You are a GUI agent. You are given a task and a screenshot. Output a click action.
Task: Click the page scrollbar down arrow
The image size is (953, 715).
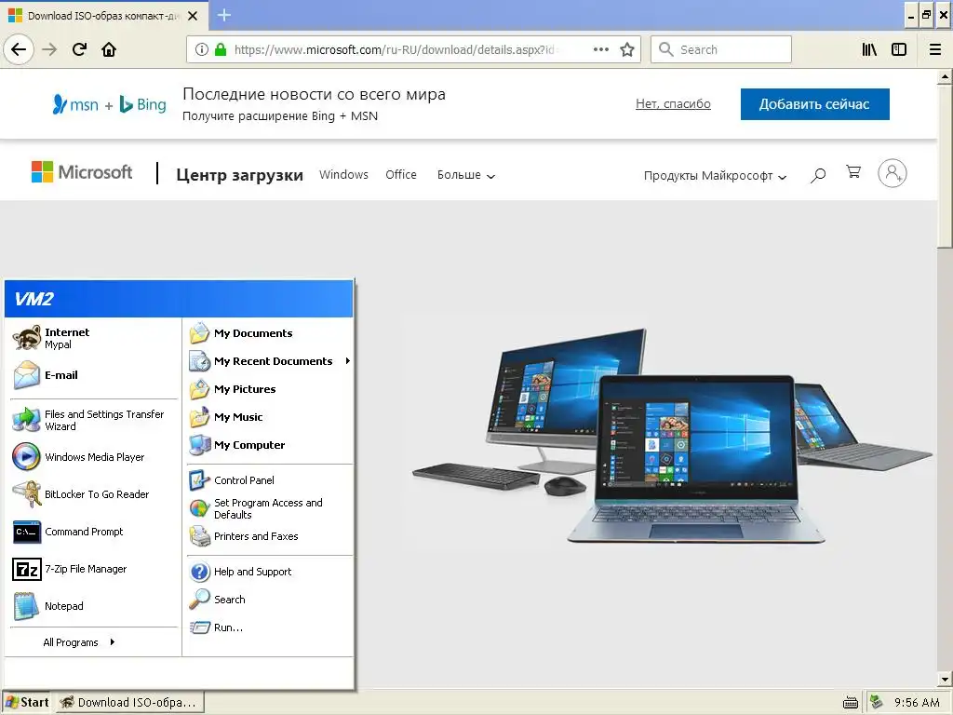pos(945,679)
